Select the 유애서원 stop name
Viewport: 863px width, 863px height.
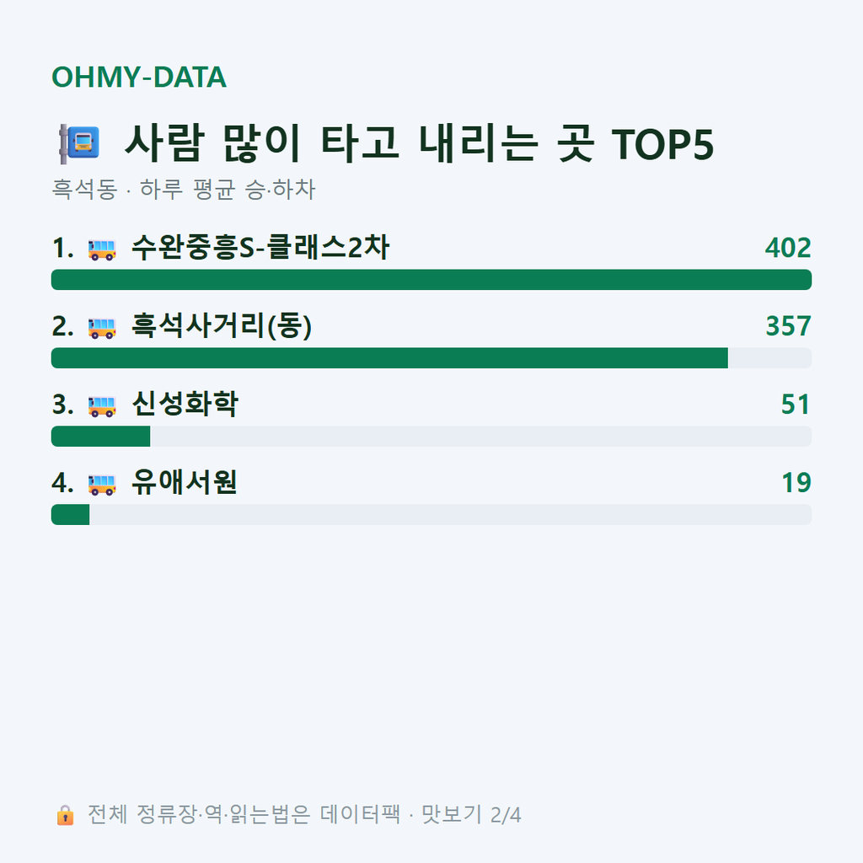[185, 482]
